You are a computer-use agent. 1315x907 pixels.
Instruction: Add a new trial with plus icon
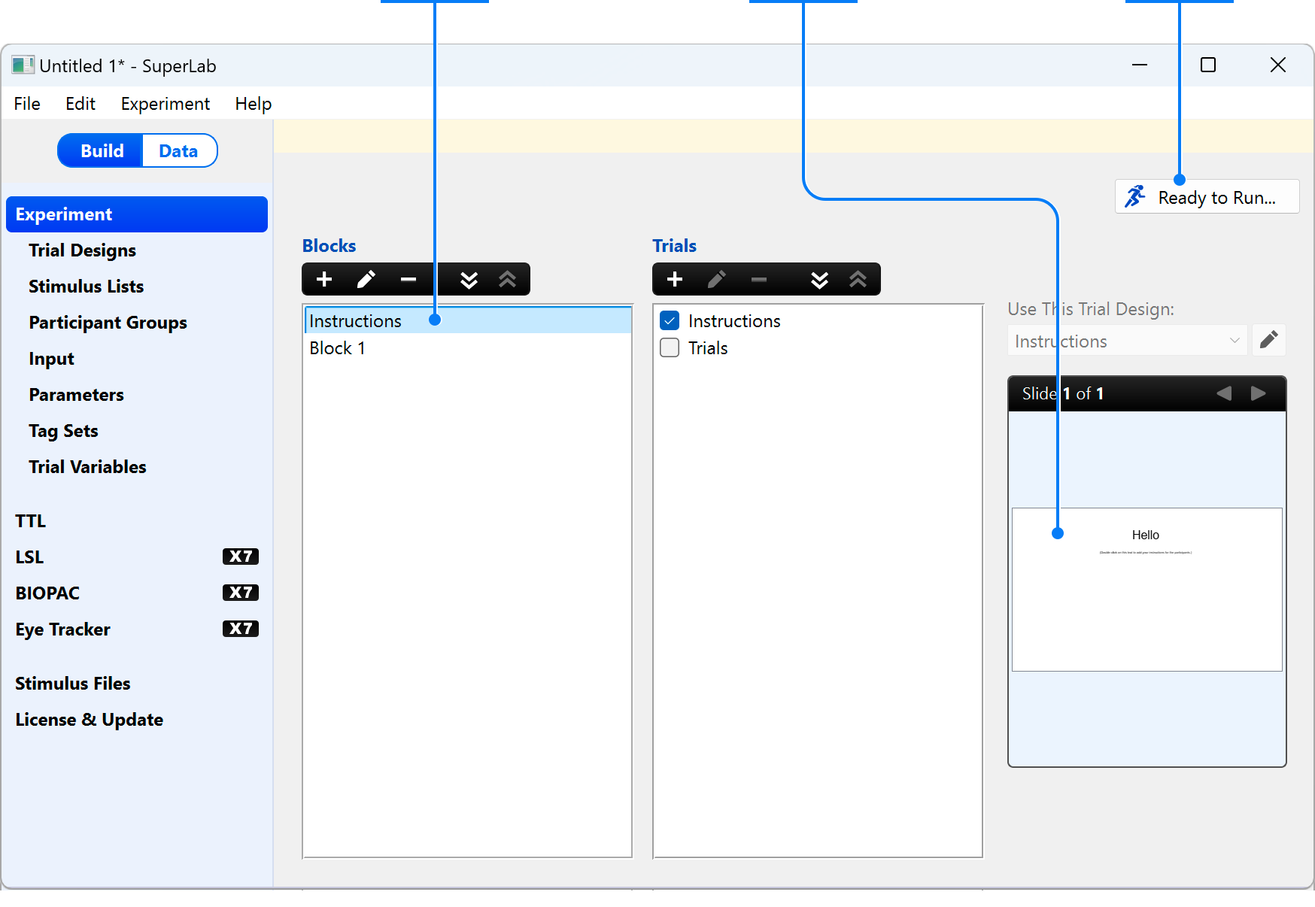point(675,280)
